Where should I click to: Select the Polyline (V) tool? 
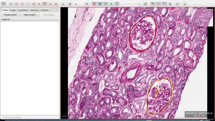coord(39,4)
